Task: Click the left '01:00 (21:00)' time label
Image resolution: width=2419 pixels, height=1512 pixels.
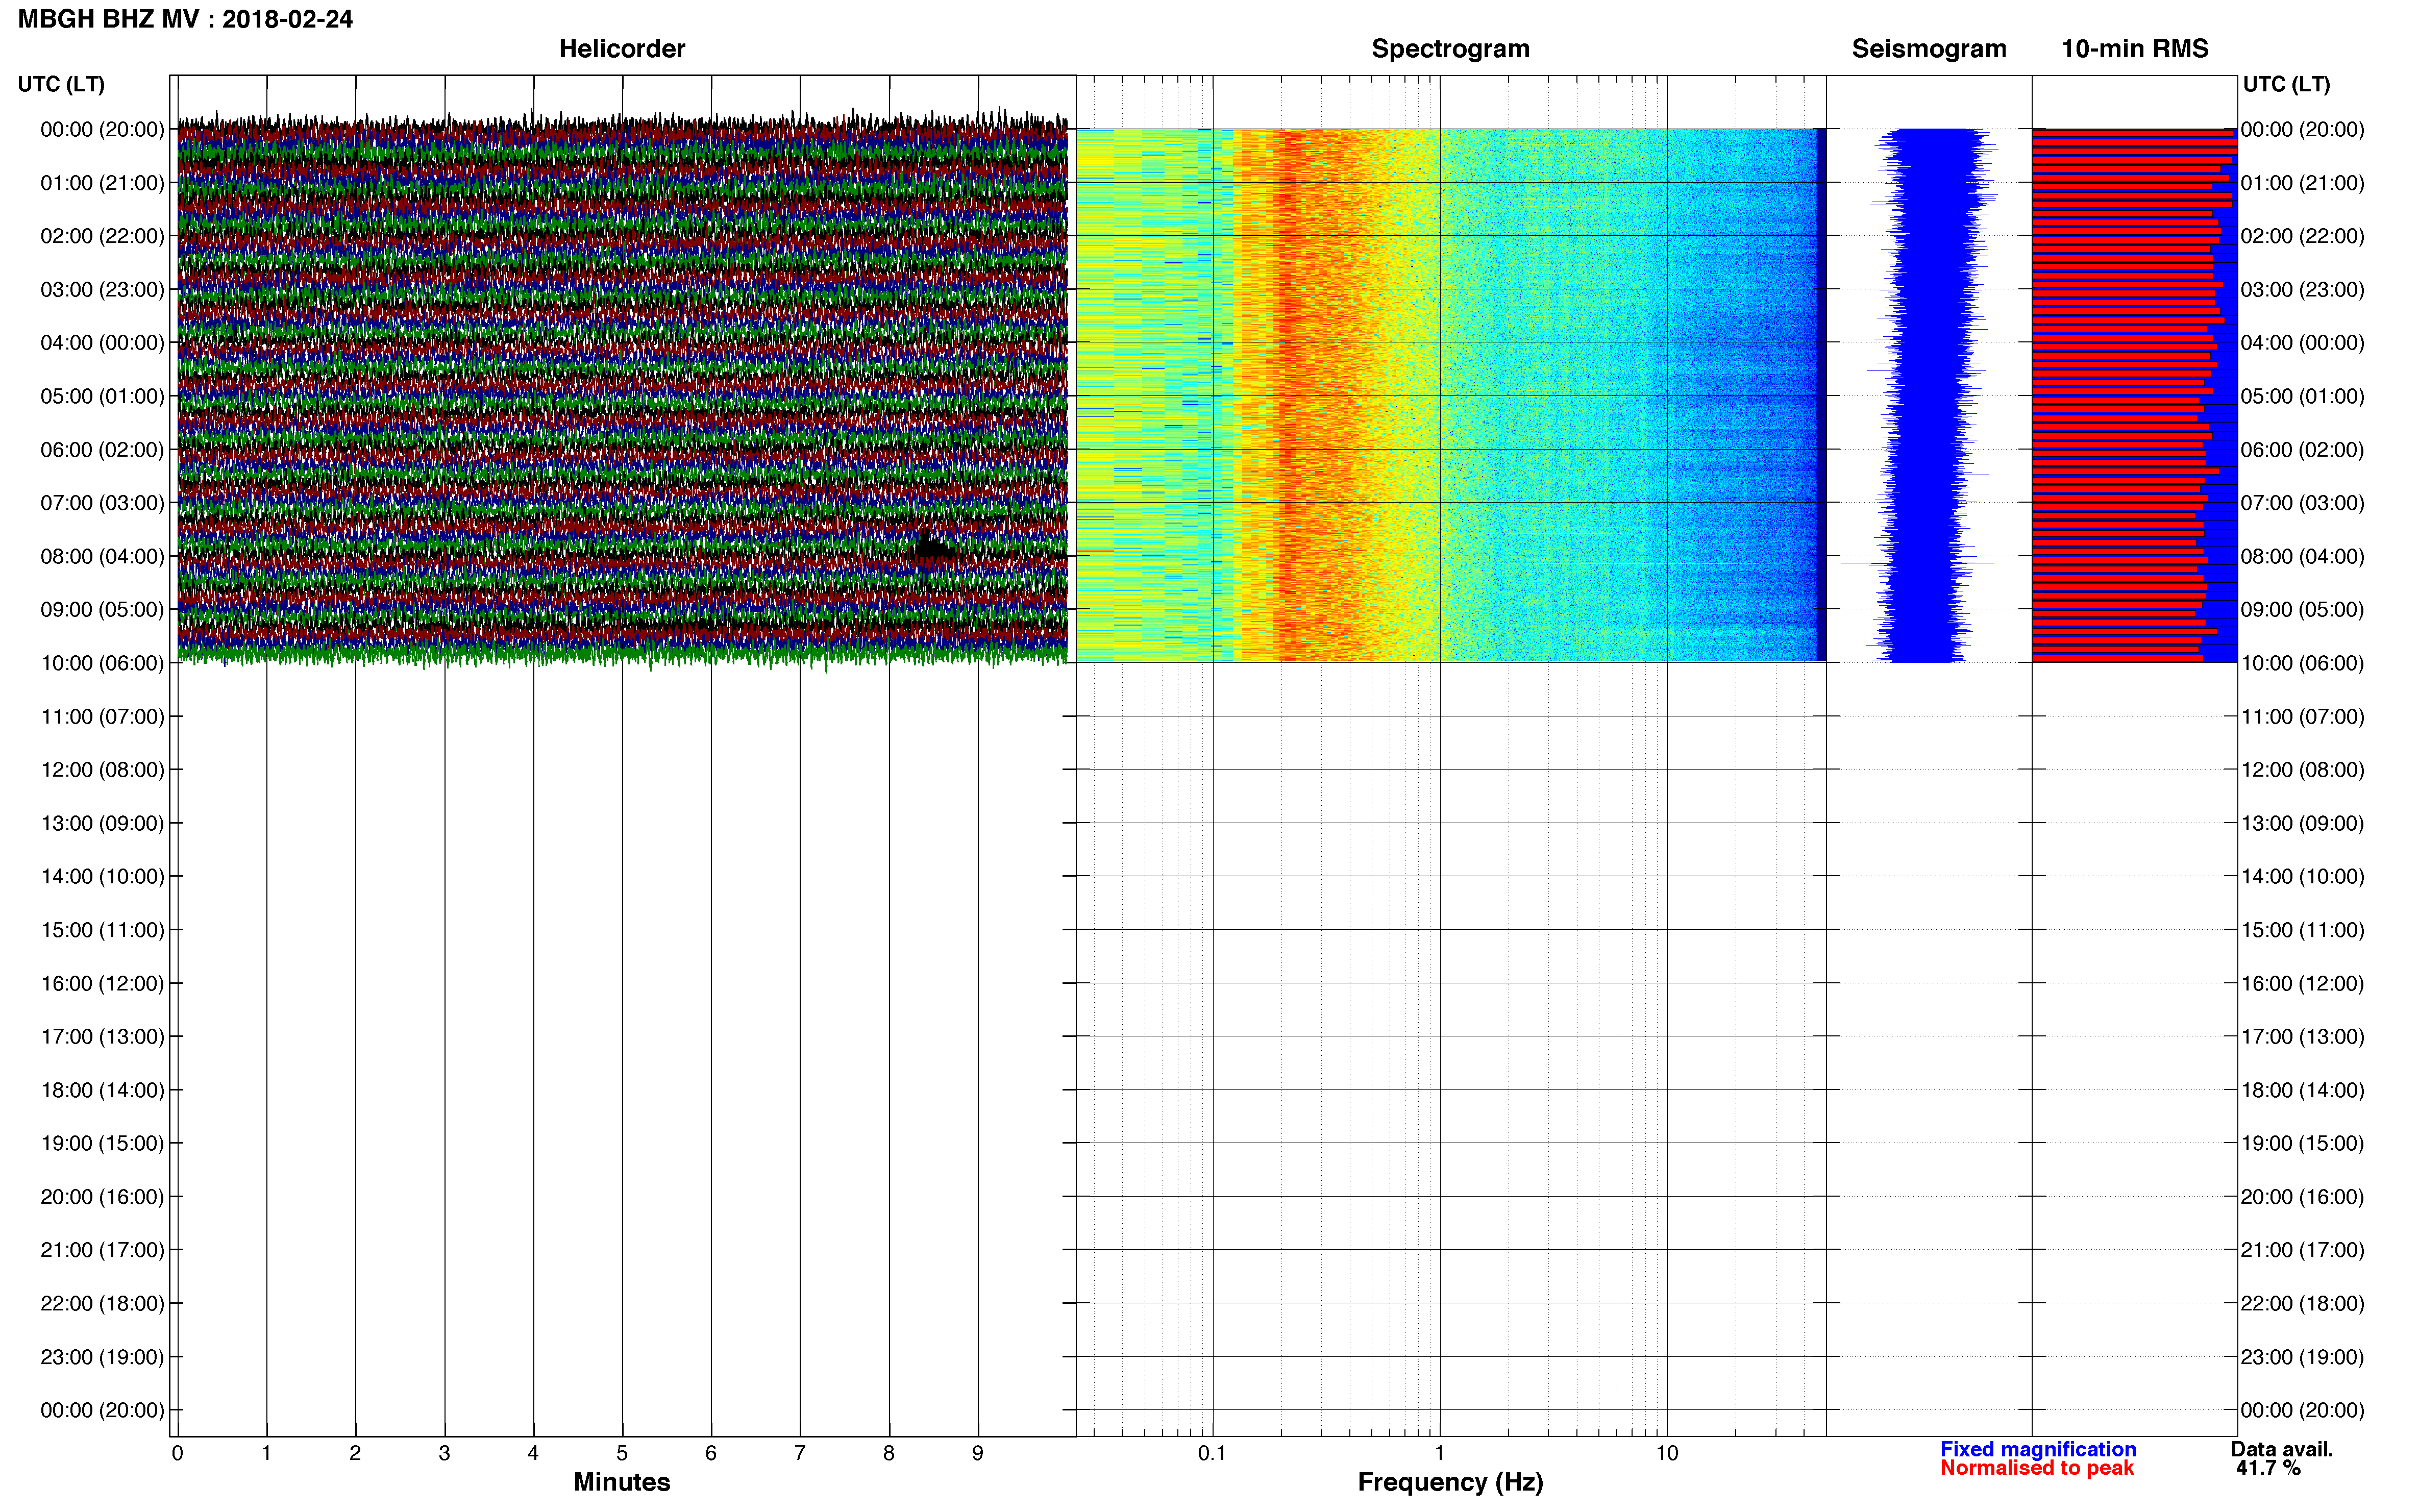Action: pos(102,183)
